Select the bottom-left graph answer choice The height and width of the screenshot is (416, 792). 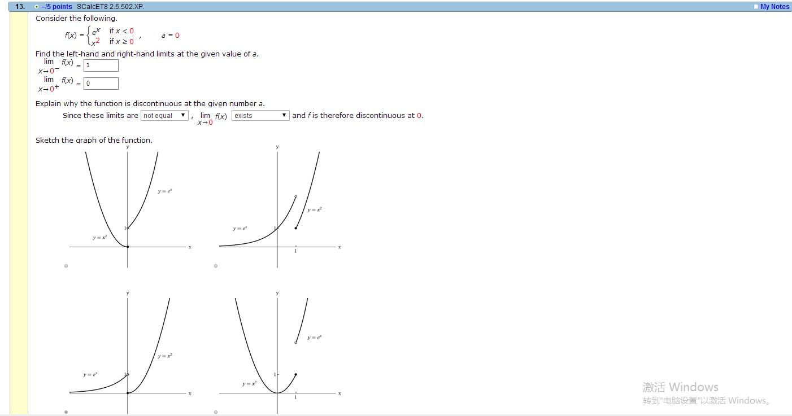pos(66,412)
